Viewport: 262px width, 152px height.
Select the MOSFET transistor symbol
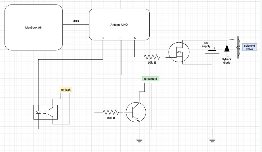179,52
